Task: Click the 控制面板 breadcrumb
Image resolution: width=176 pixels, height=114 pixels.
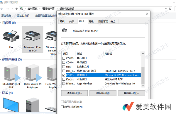Action: pyautogui.click(x=33, y=8)
